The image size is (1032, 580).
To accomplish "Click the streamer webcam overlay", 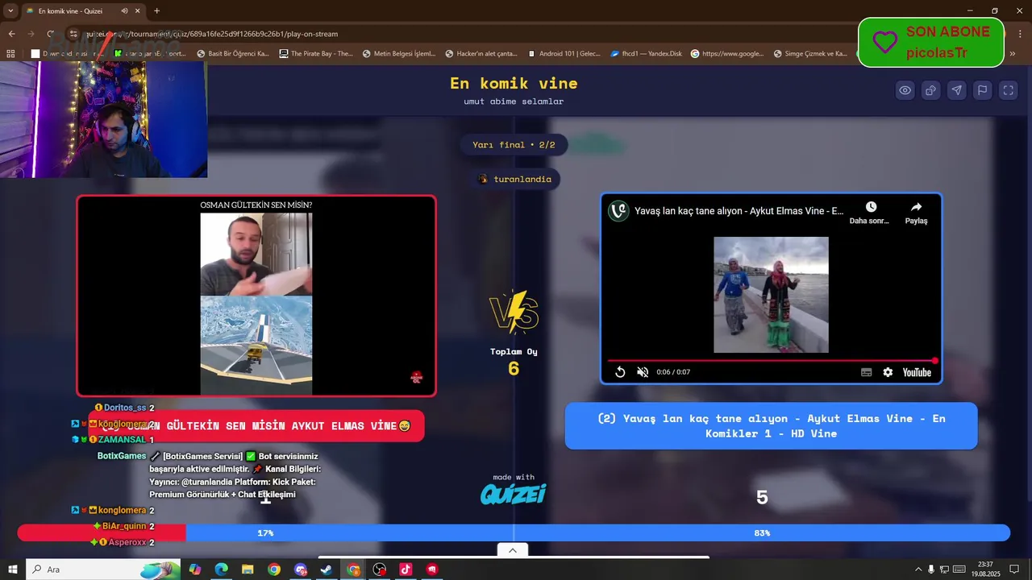I will 103,119.
